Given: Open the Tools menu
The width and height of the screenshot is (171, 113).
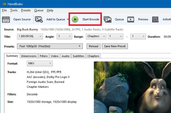Looking at the screenshot, I should [14, 10].
